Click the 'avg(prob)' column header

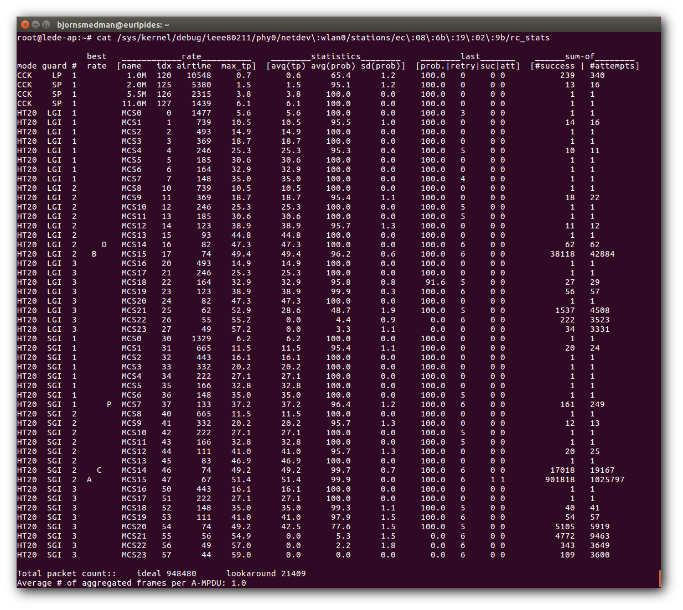pyautogui.click(x=333, y=66)
